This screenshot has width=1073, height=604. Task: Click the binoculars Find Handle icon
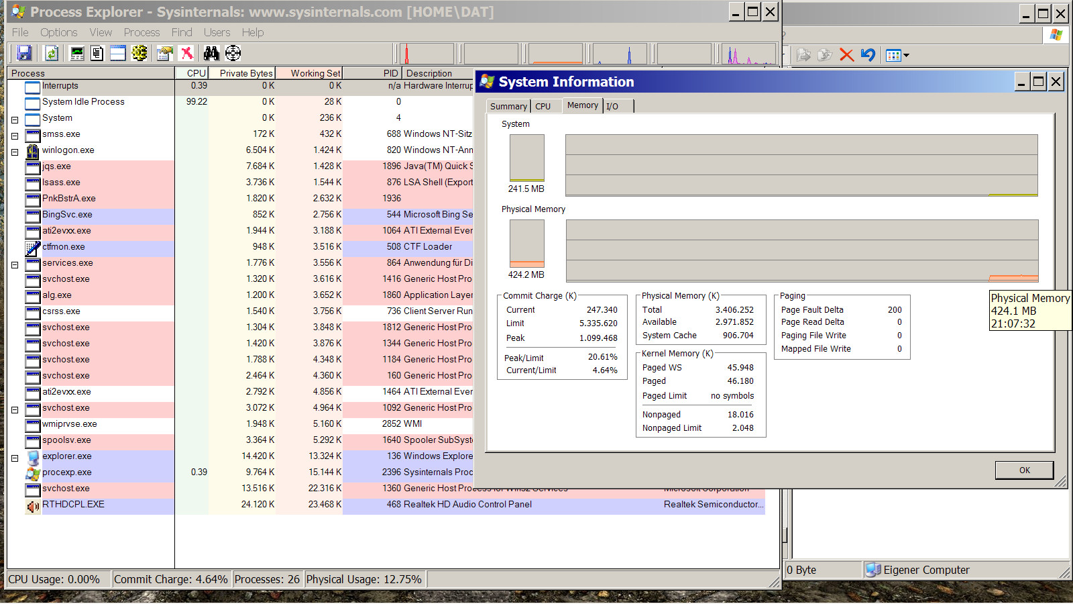[211, 53]
